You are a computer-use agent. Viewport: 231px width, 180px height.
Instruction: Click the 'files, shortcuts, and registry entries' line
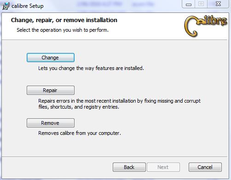pos(79,107)
